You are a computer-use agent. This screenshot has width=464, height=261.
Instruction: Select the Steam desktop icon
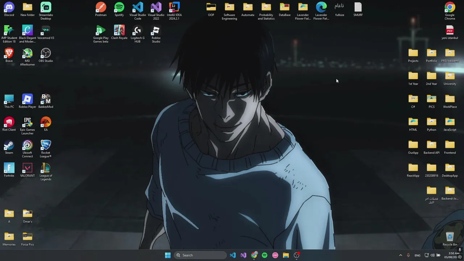tap(9, 148)
